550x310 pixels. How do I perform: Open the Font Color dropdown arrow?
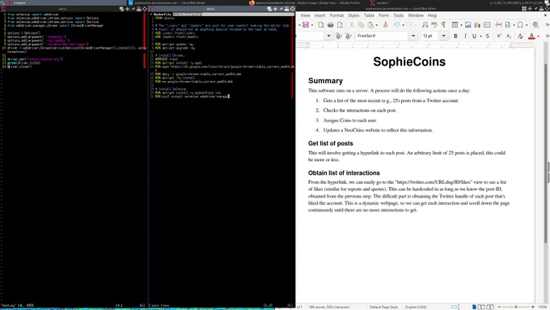(538, 36)
